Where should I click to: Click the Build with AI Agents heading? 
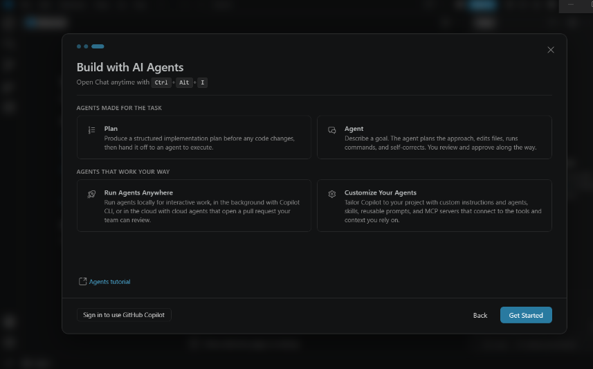coord(130,67)
